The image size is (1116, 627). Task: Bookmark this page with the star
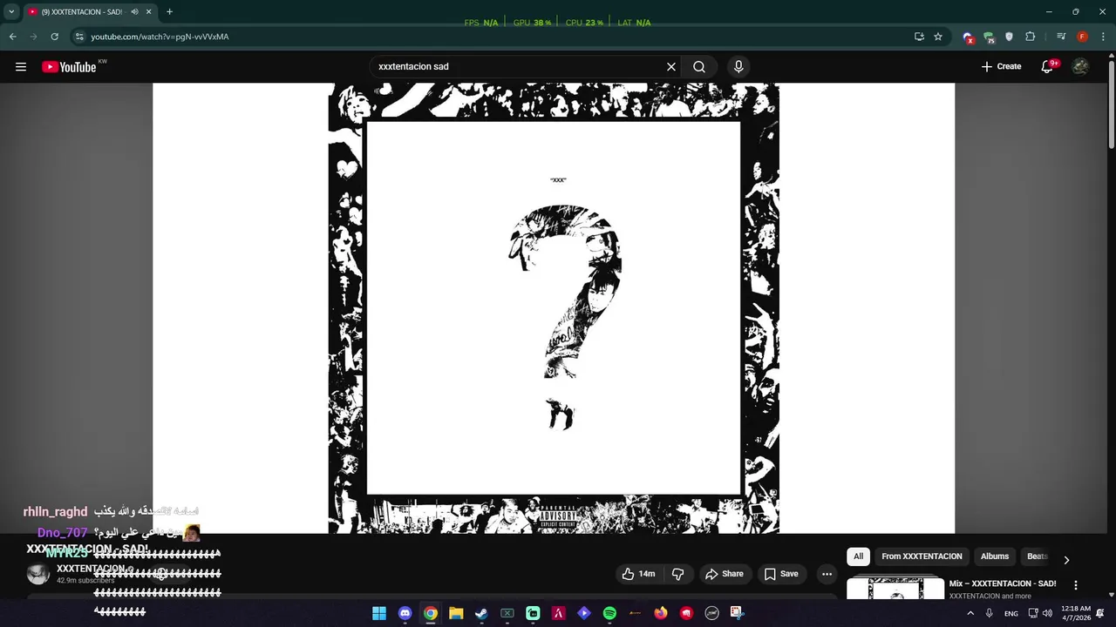tap(938, 37)
